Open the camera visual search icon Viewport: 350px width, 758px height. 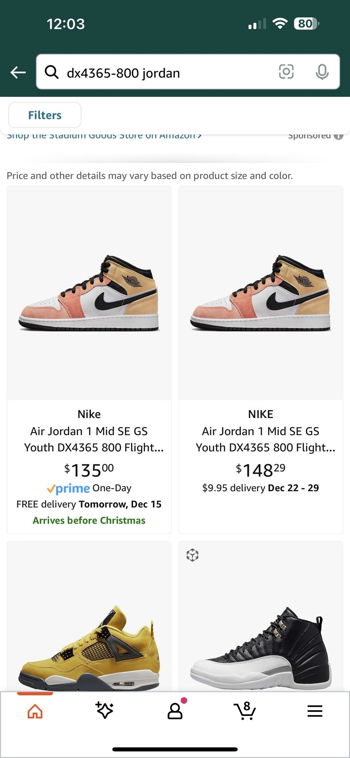pos(286,72)
